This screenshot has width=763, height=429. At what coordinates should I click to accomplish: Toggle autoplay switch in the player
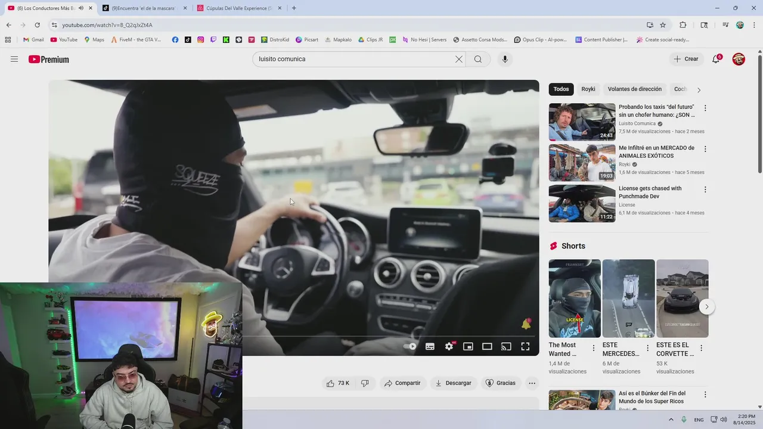(x=410, y=346)
